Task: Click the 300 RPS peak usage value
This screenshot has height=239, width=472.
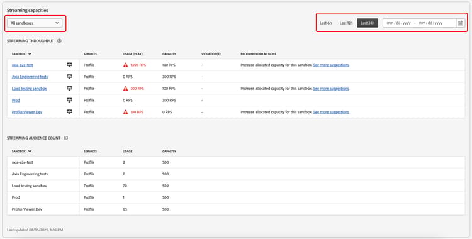Action: (x=137, y=89)
